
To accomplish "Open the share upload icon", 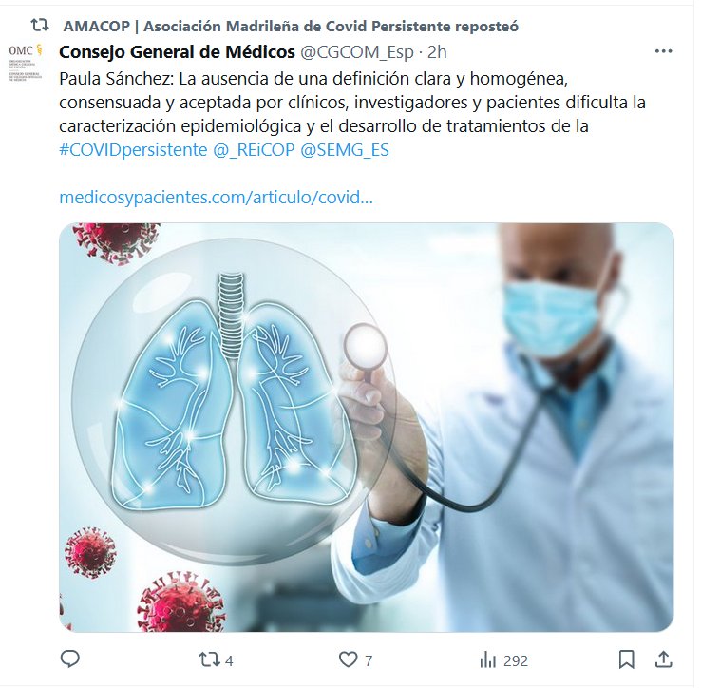I will click(x=664, y=659).
